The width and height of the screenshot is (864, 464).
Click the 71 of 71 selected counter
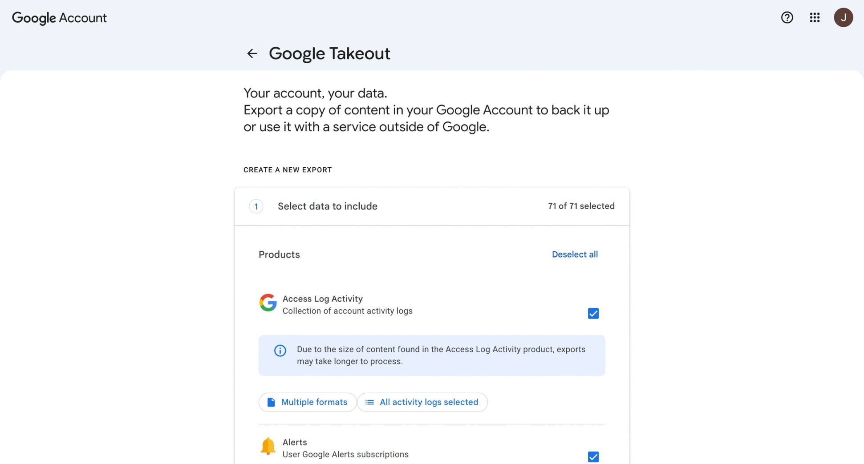tap(581, 206)
